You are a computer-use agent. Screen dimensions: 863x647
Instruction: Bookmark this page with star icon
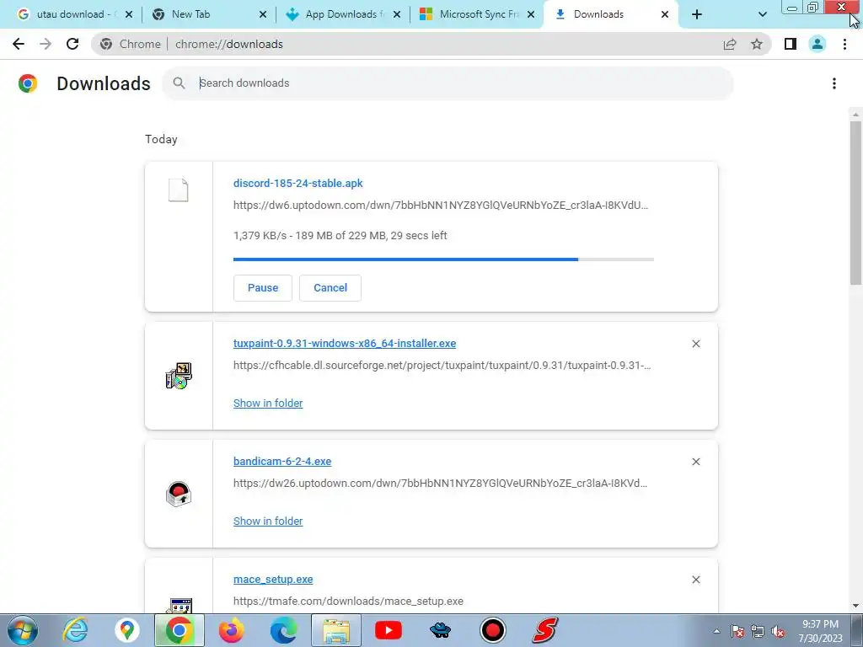point(757,44)
